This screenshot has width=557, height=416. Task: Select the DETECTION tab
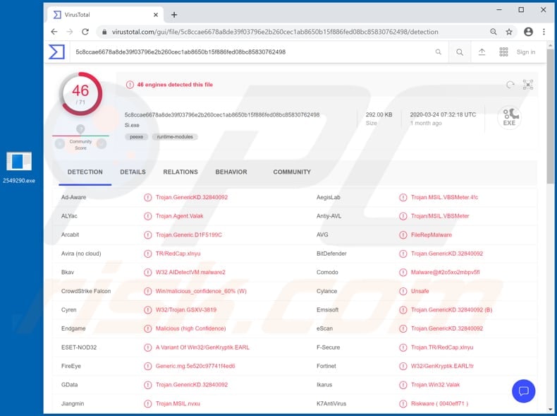pyautogui.click(x=85, y=172)
